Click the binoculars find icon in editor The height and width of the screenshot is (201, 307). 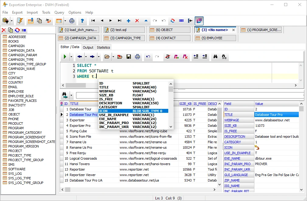215,57
